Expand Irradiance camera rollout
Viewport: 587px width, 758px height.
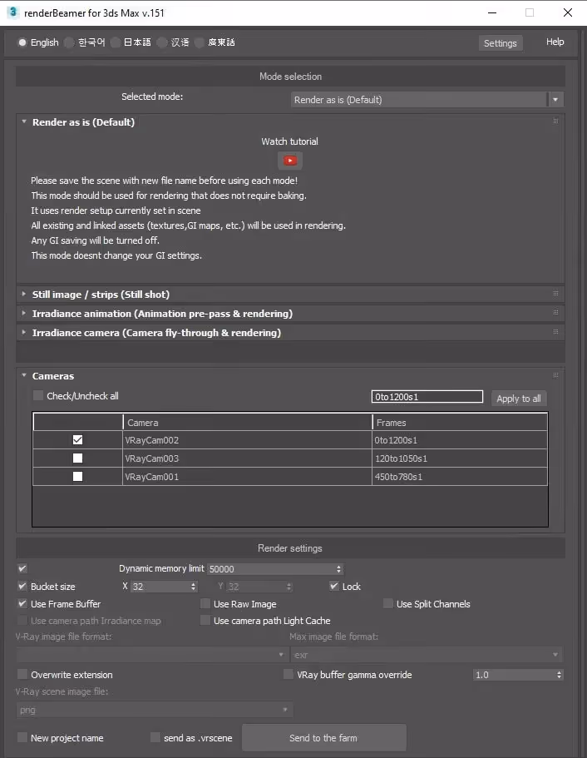coord(23,333)
